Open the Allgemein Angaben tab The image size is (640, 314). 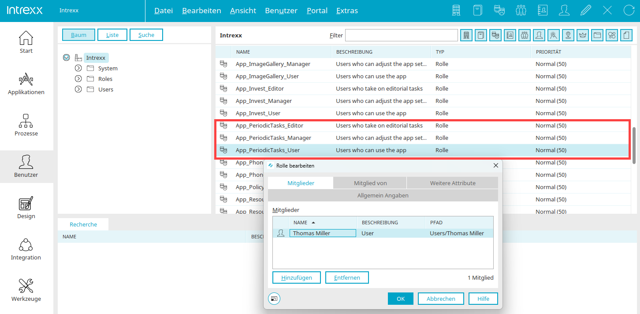[383, 195]
